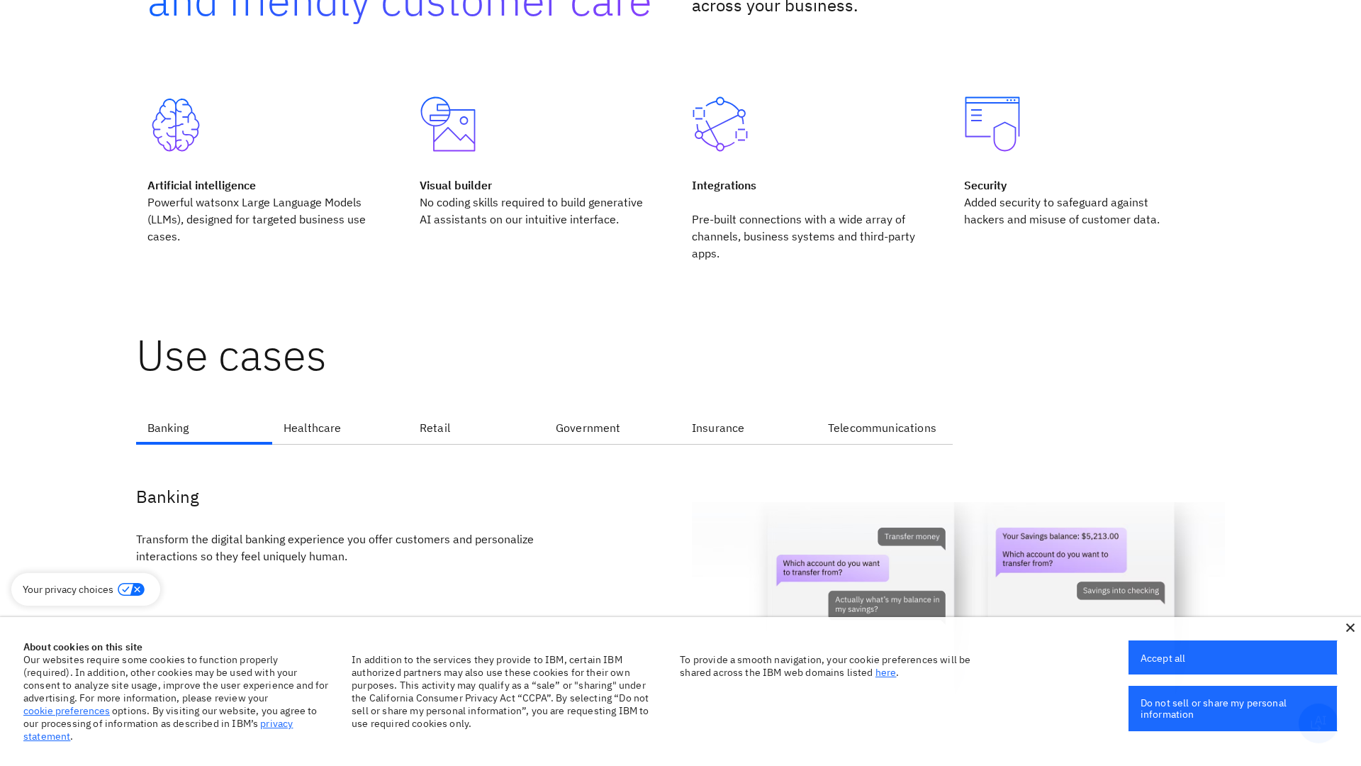This screenshot has width=1361, height=766.
Task: Switch to the Healthcare tab
Action: tap(312, 428)
